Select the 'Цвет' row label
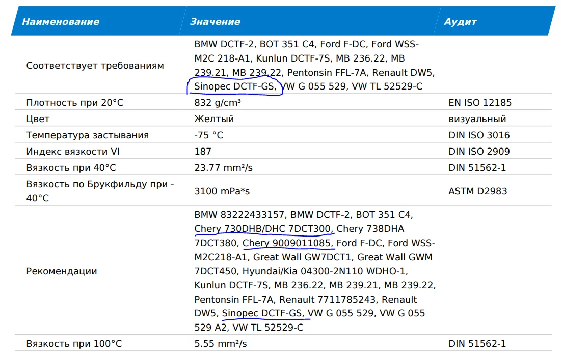The image size is (563, 354). (38, 119)
